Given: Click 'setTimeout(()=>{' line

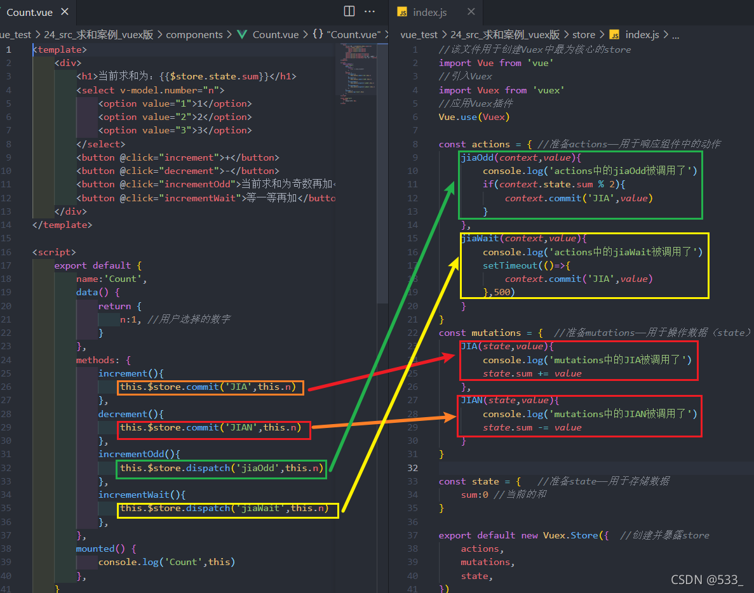Looking at the screenshot, I should tap(527, 266).
